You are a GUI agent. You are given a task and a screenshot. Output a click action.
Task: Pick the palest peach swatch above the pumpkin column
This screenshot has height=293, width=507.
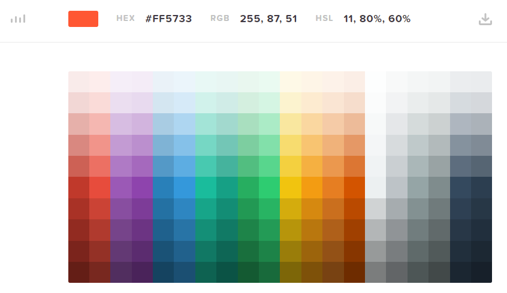[x=354, y=82]
